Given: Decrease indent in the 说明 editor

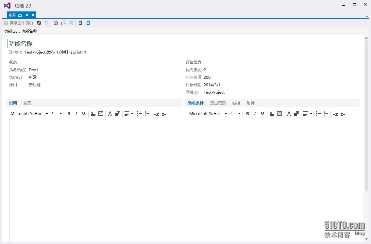Looking at the screenshot, I should point(157,114).
